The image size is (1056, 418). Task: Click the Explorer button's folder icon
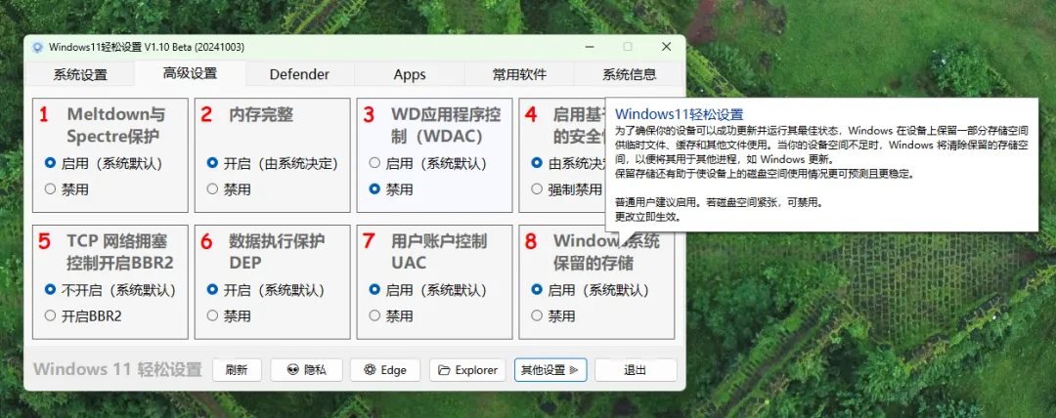pos(444,370)
